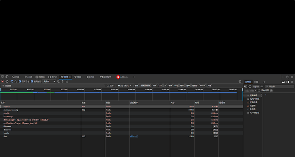Close the Network tab with its X
The height and width of the screenshot is (157, 295).
tap(70, 77)
